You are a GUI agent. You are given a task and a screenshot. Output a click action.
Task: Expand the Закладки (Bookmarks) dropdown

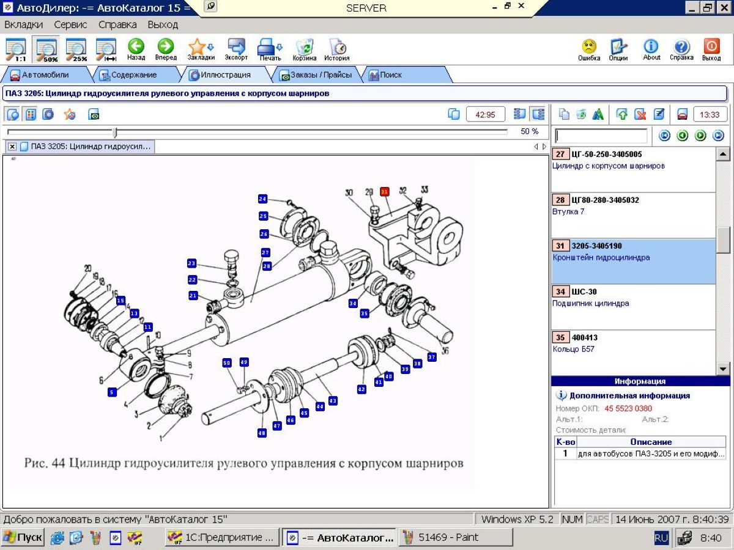210,47
